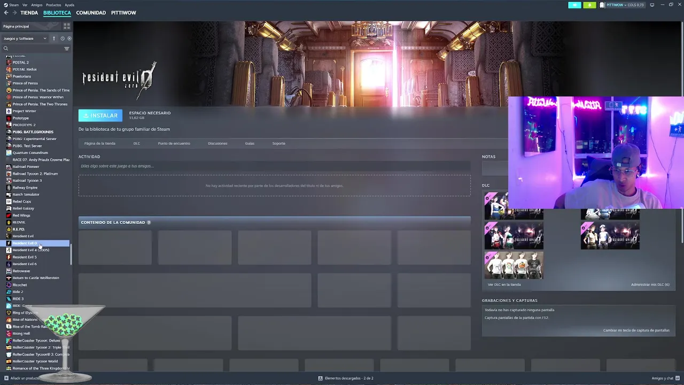
Task: Open the DLC game sub-tab
Action: 137,143
